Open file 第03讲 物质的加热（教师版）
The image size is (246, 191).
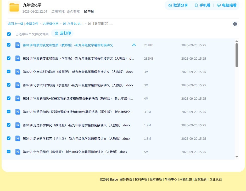point(78,98)
